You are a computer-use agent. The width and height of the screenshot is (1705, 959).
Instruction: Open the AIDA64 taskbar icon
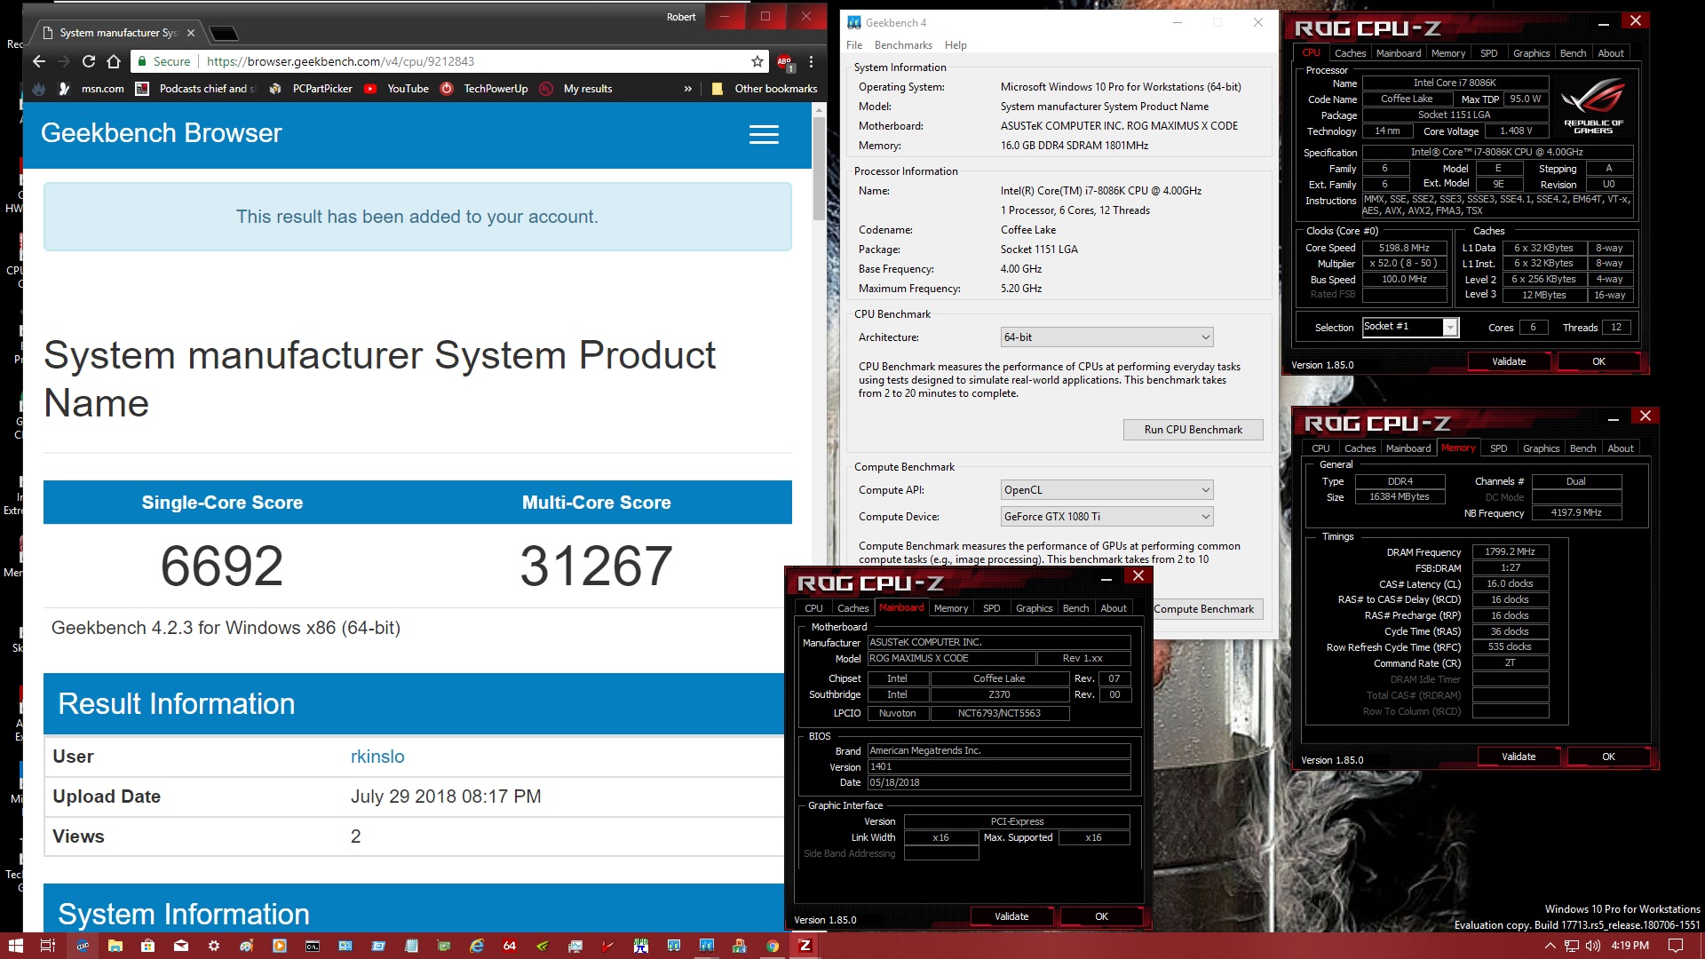coord(510,946)
